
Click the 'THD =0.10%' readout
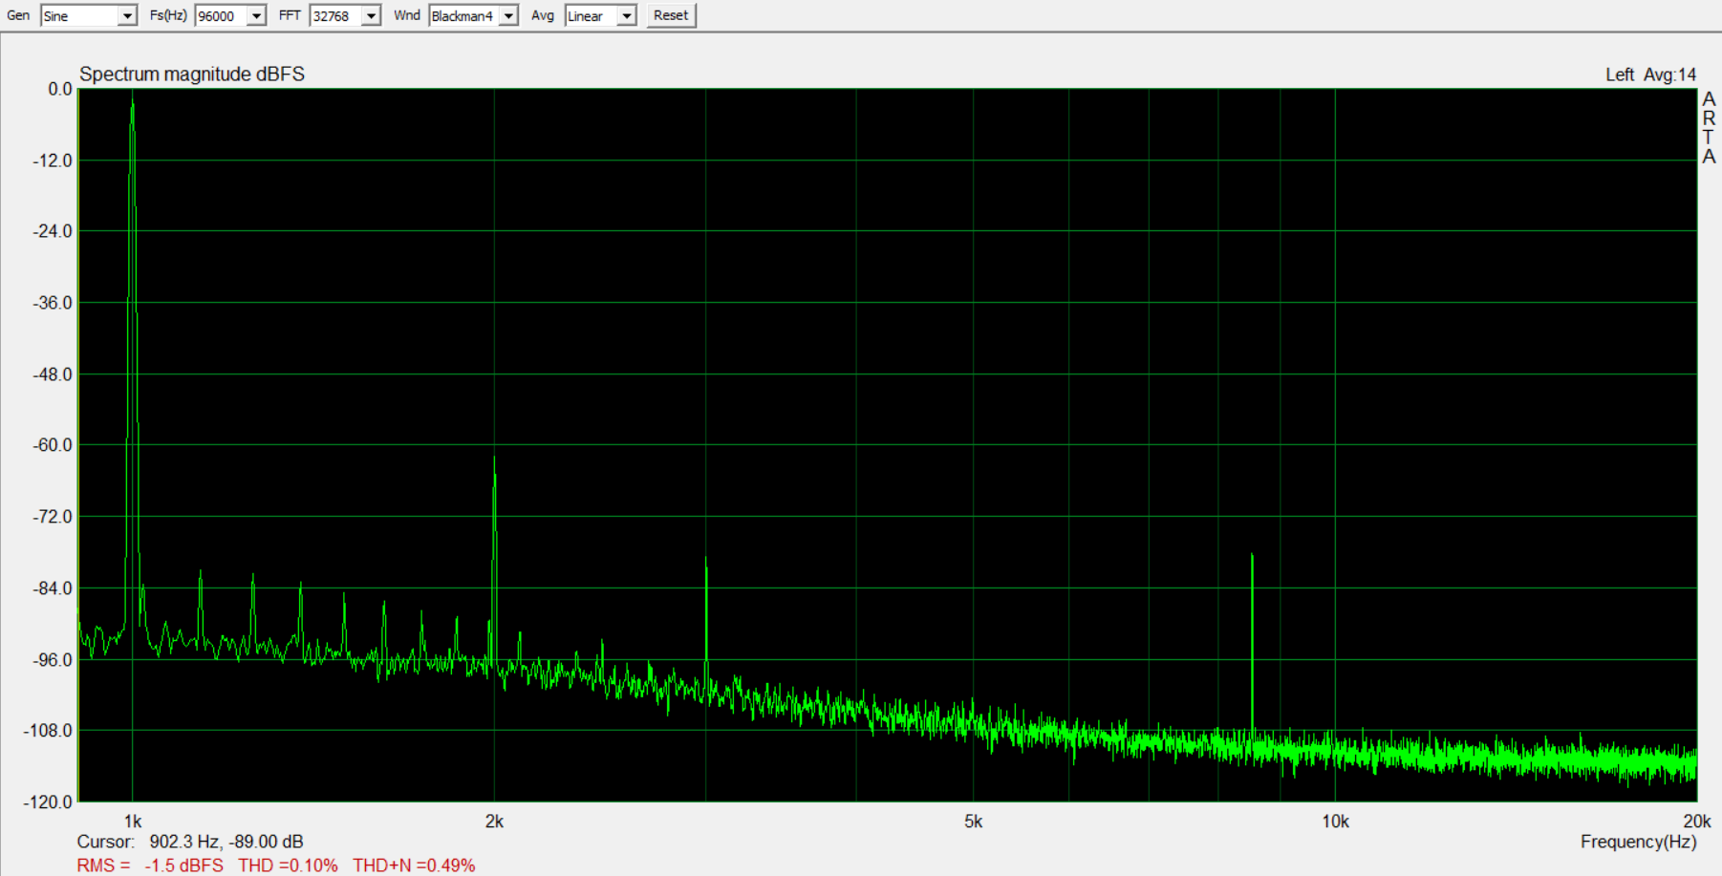tap(288, 865)
